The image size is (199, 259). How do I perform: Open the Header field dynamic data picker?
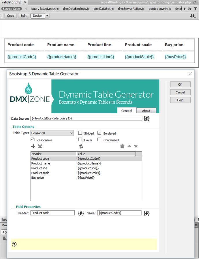pos(81,213)
